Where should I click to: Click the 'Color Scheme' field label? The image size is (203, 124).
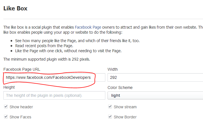point(120,88)
